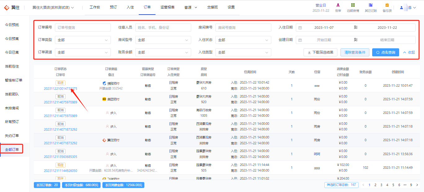Open 远期房情 room forecast icon
The image size is (424, 192).
[353, 5]
